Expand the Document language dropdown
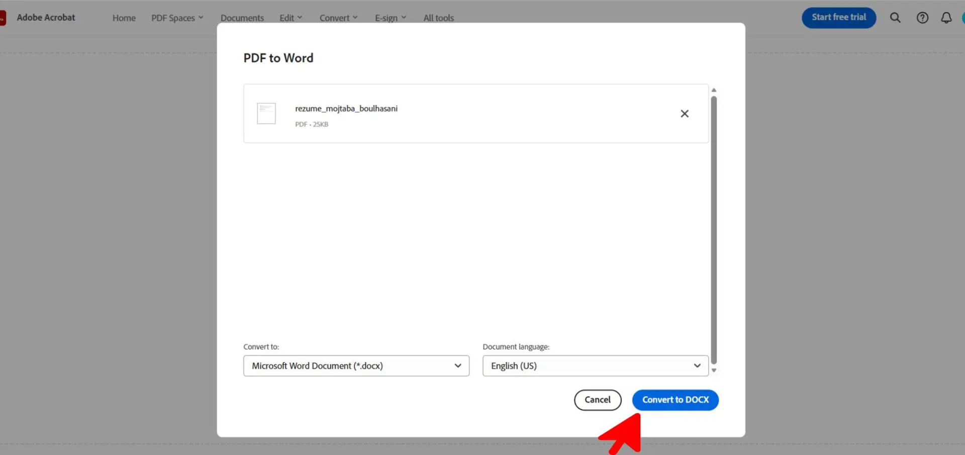Image resolution: width=965 pixels, height=455 pixels. click(x=596, y=366)
